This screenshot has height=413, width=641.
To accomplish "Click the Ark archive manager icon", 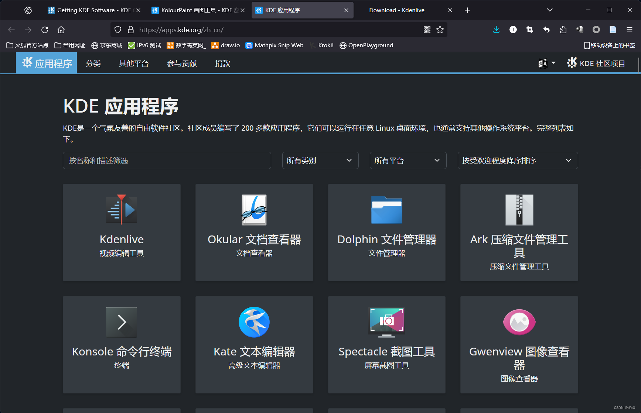I will coord(519,210).
